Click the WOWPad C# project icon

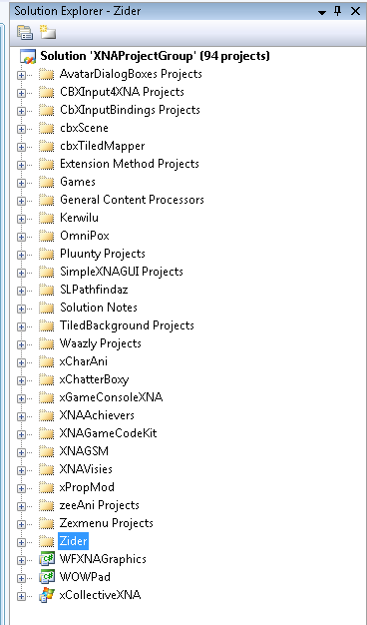click(x=47, y=577)
